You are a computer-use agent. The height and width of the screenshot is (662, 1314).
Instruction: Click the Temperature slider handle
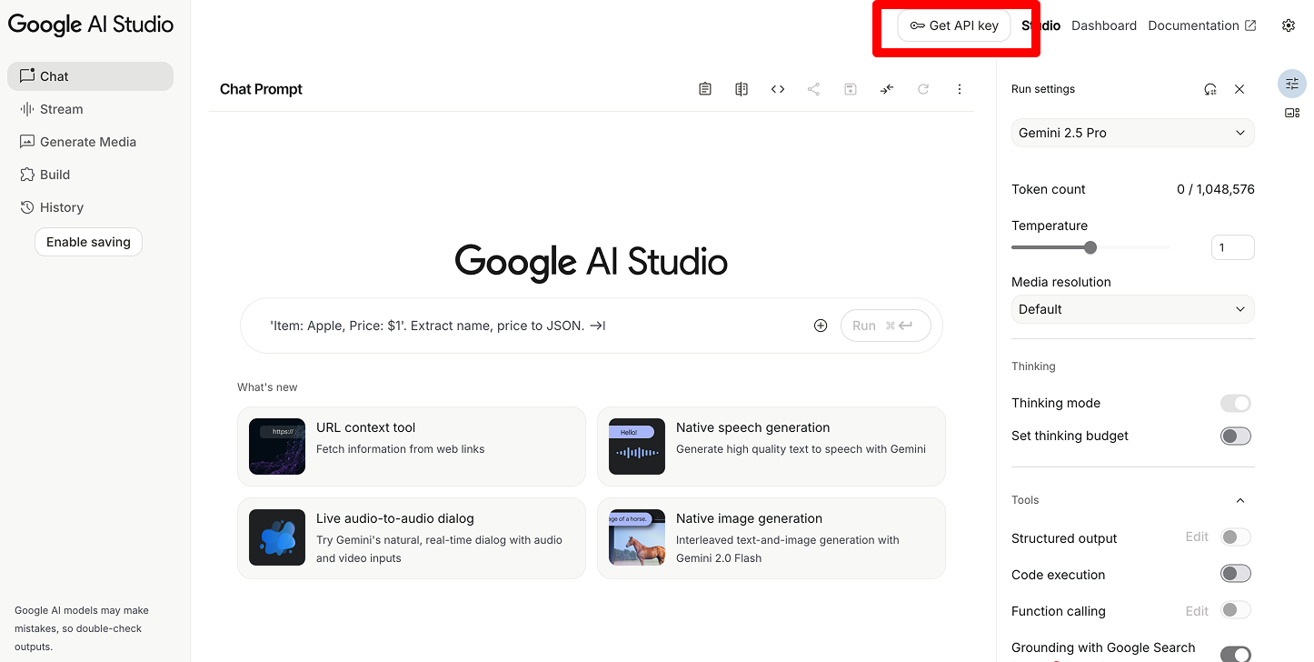tap(1090, 247)
